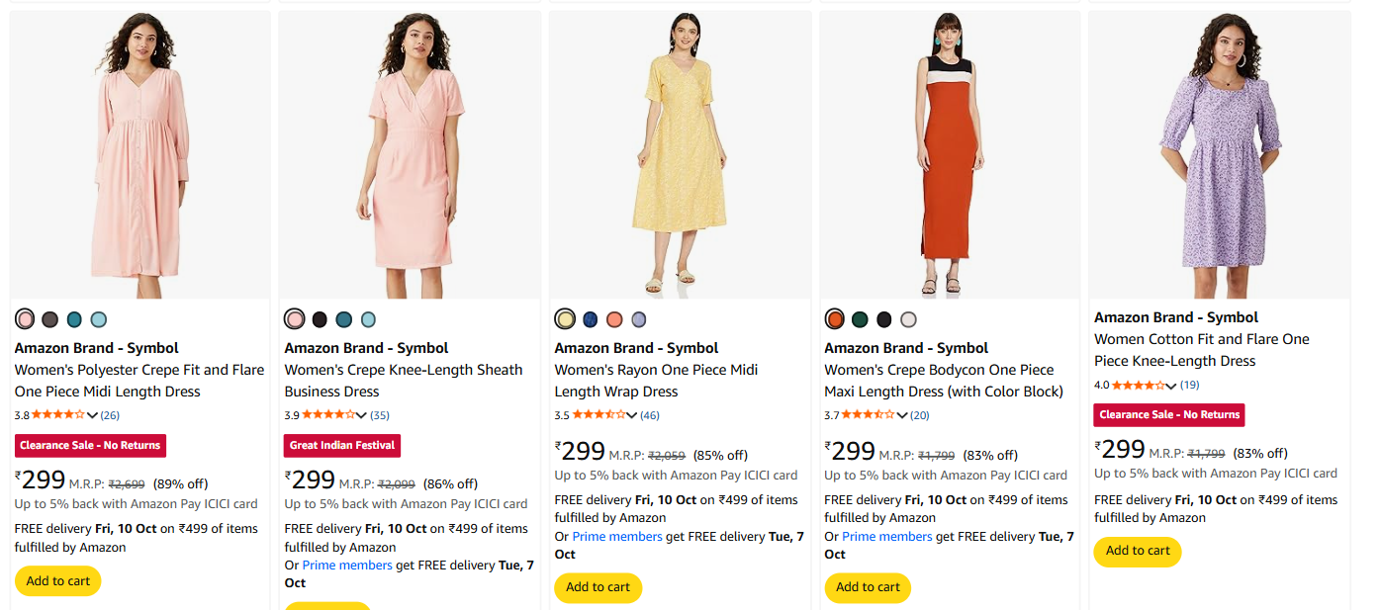Choose the coral swatch on the Rayon Wrap Dress
Screen dimensions: 1380x610
614,319
